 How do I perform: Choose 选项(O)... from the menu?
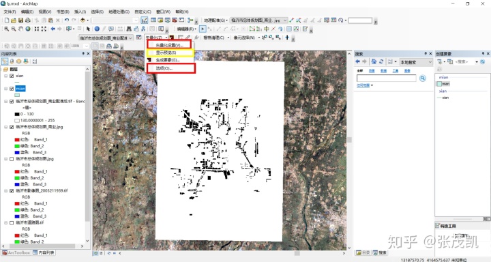pos(171,68)
